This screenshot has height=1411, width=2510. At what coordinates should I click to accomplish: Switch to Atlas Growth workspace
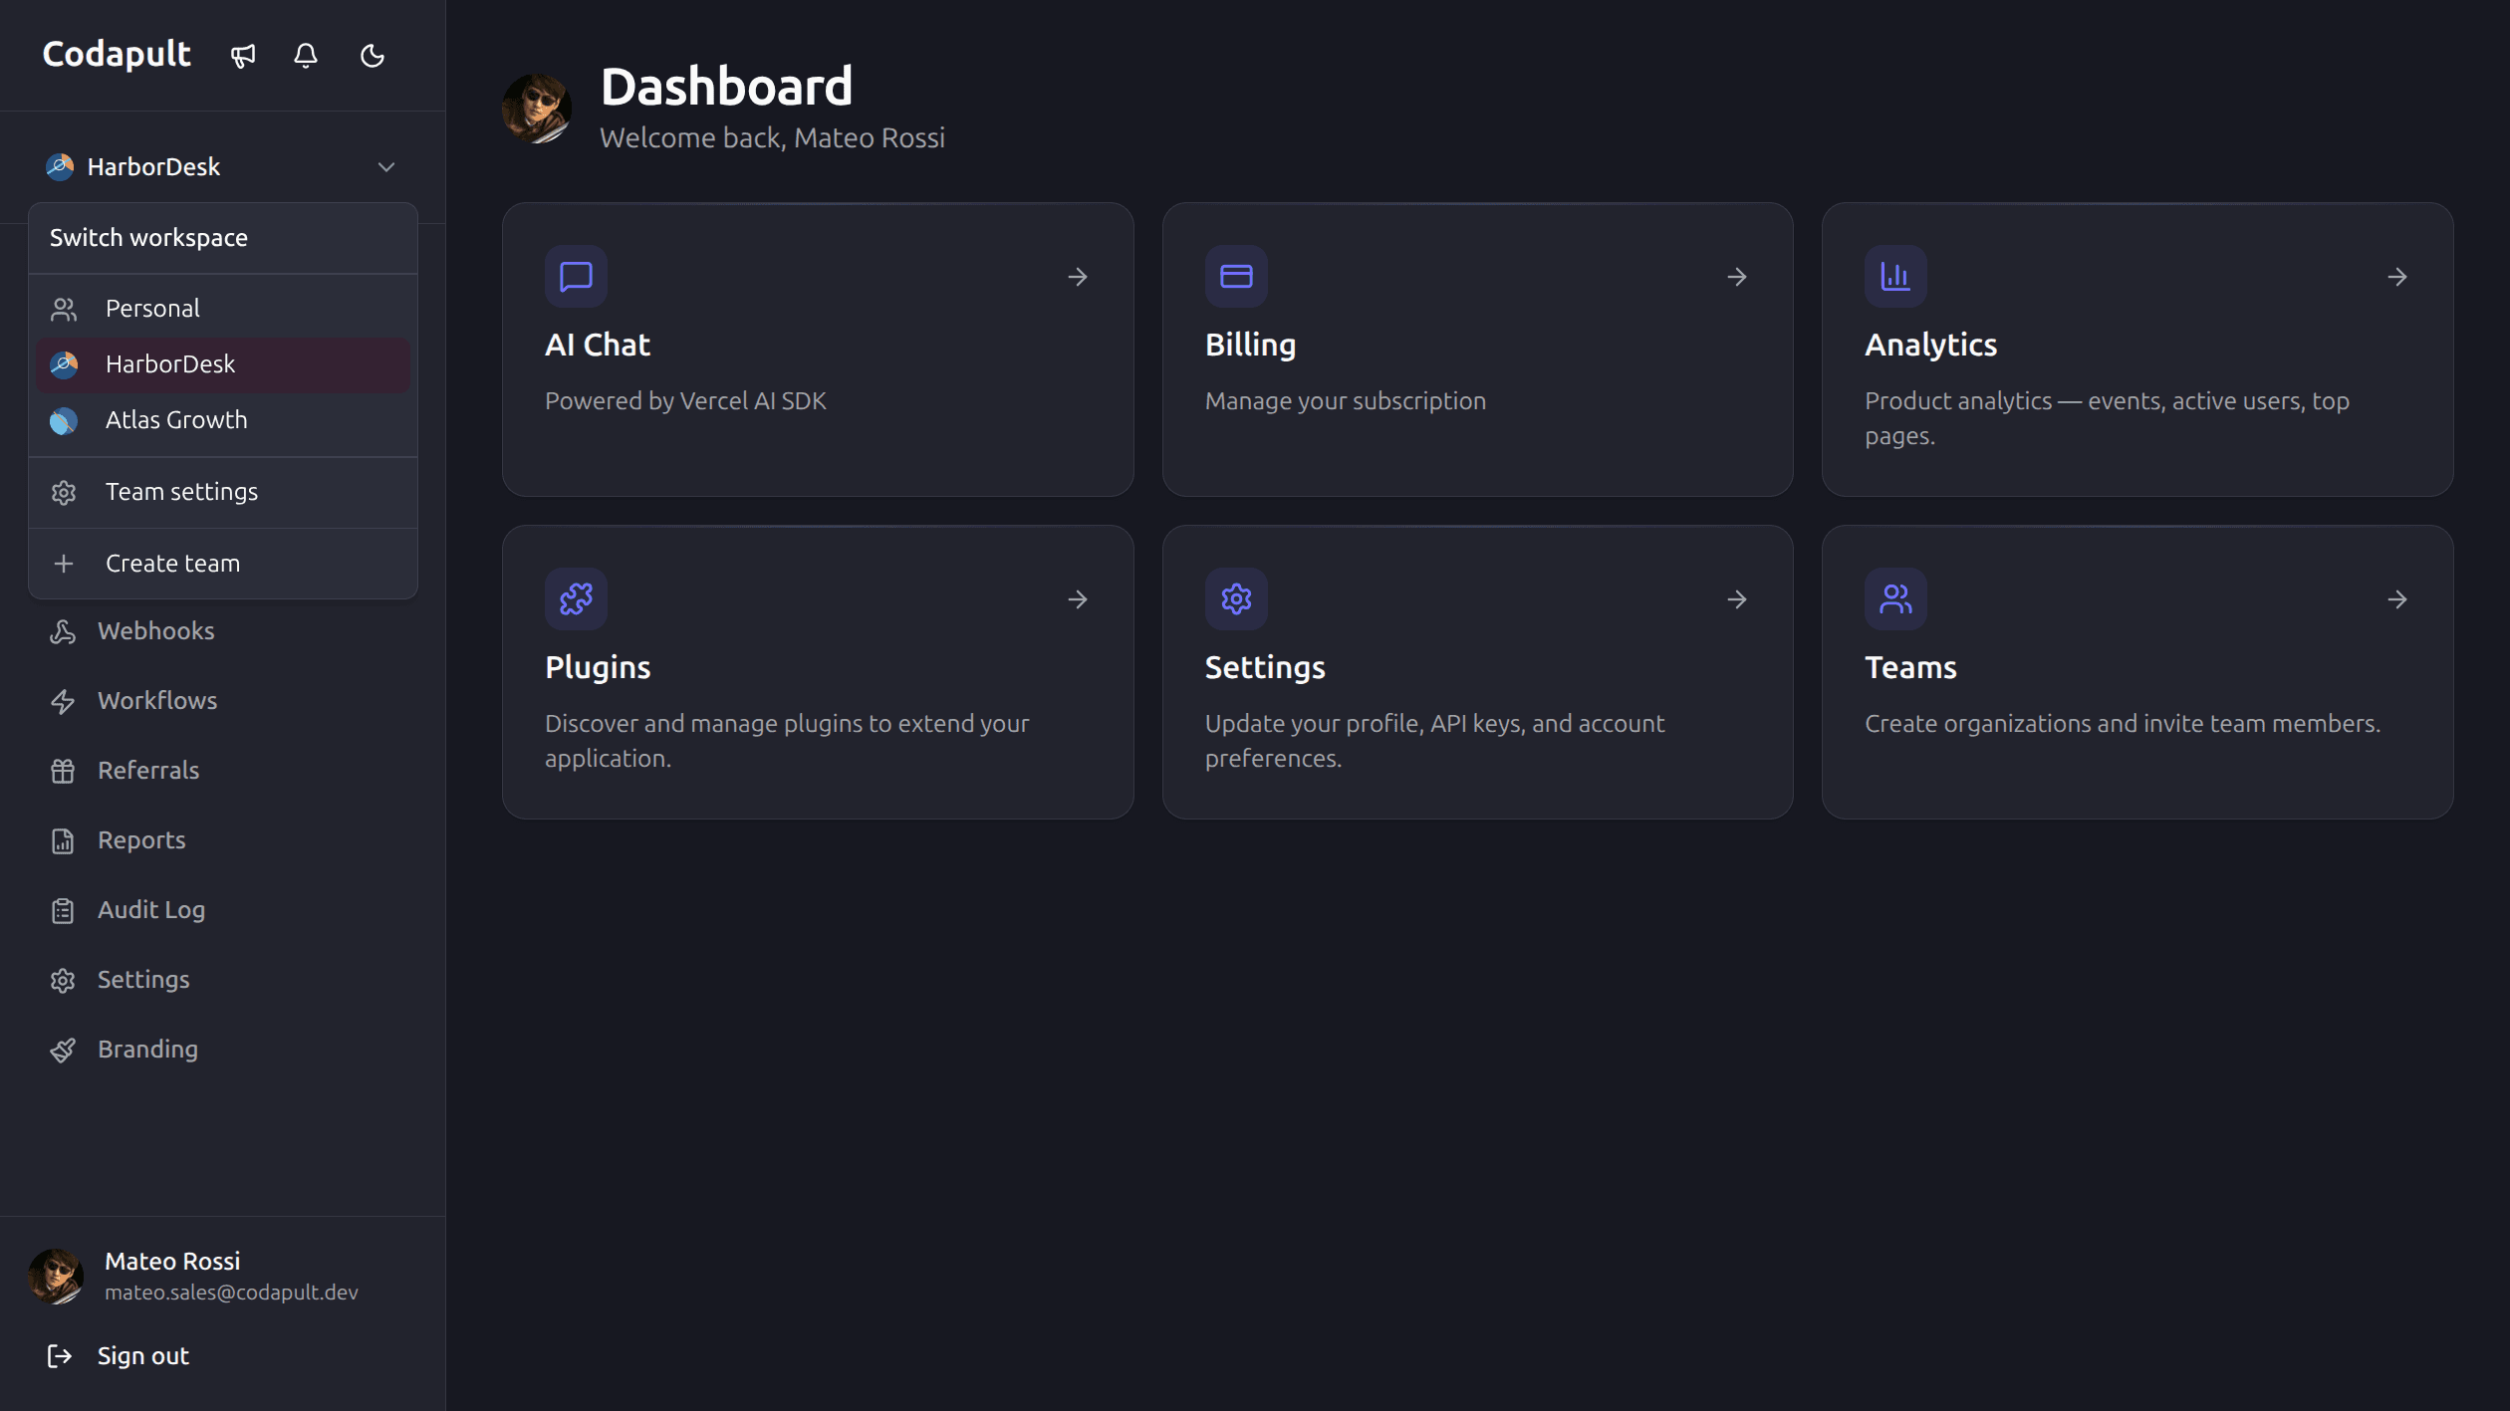[223, 420]
